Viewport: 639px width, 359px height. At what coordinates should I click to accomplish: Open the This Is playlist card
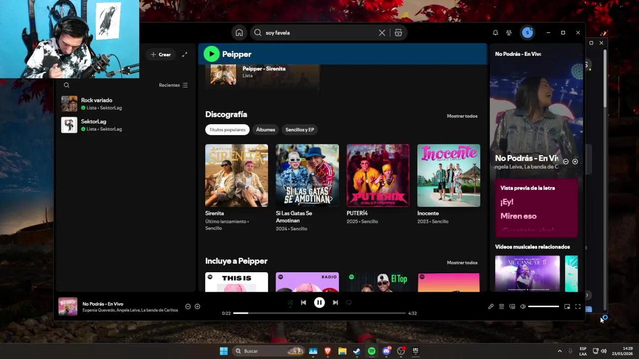tap(237, 282)
